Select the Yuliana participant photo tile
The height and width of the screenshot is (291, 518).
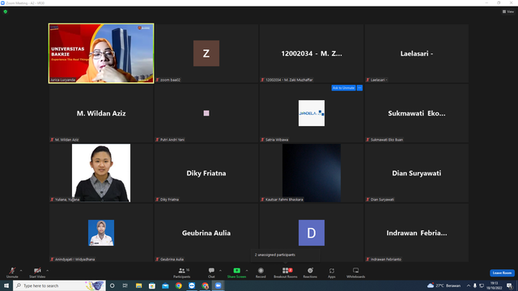point(101,173)
